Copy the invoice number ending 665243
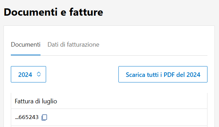Viewport: 219px width, 127px height. coord(44,117)
